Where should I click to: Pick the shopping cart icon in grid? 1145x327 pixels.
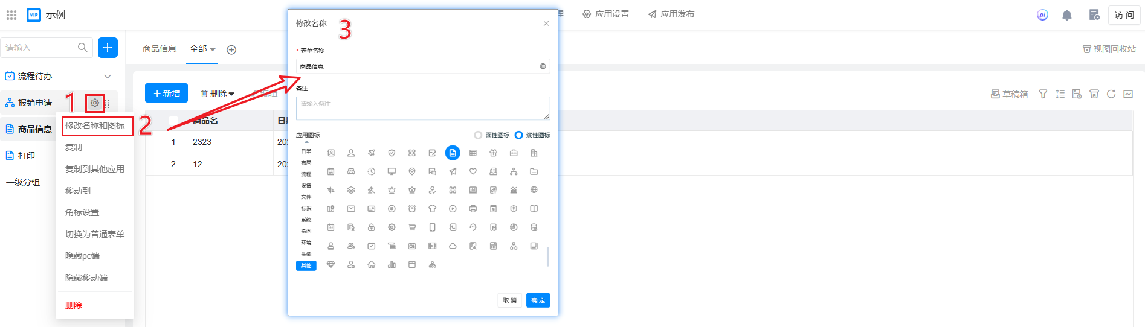point(412,227)
